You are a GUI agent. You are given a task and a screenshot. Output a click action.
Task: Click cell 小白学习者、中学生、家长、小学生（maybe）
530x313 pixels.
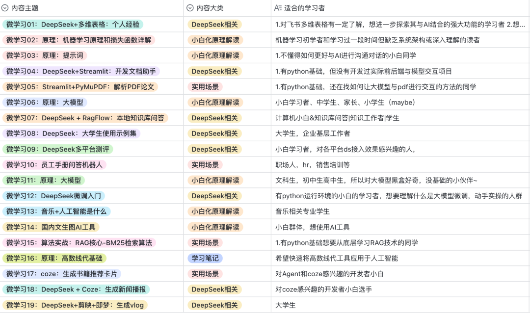pyautogui.click(x=400, y=103)
